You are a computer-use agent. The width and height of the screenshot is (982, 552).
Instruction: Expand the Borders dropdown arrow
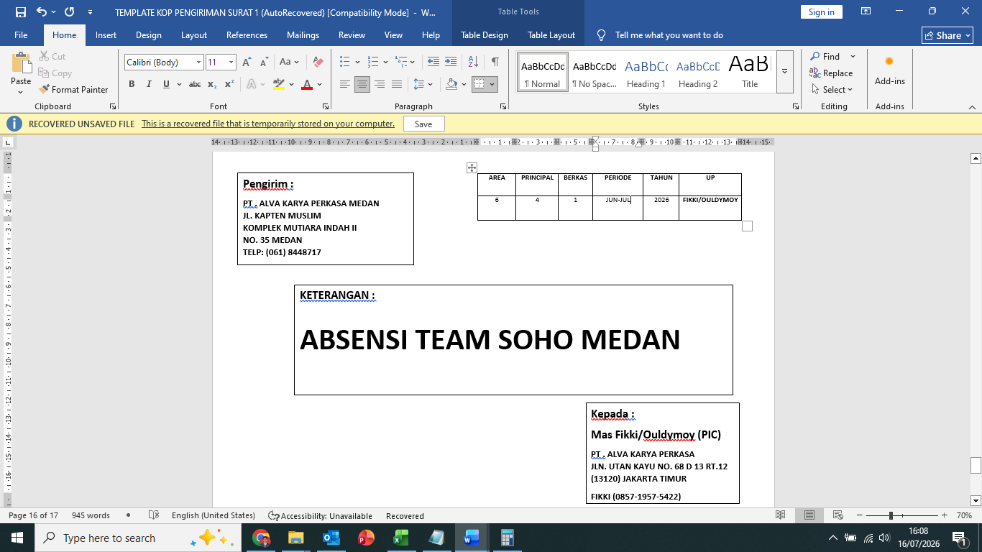click(492, 84)
